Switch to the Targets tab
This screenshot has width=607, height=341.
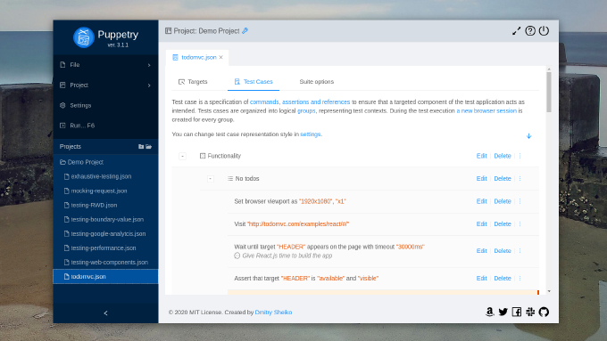(193, 82)
